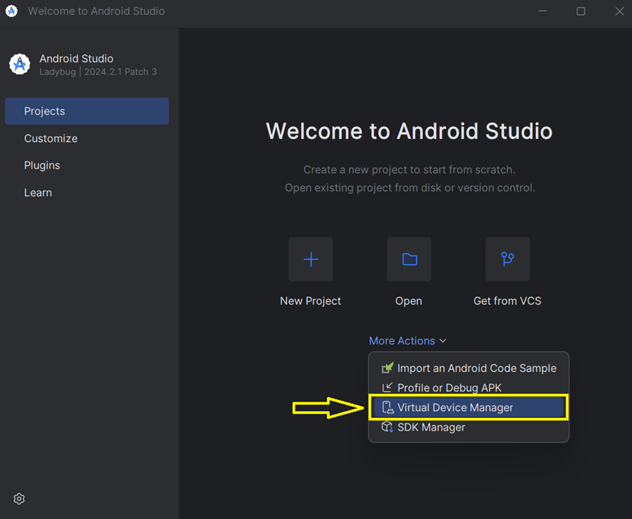Select the Learn sidebar entry
The image size is (632, 519).
click(38, 192)
